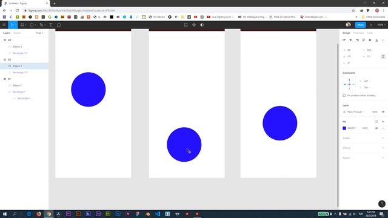Click the Distribute spacing icon
The width and height of the screenshot is (388, 218).
(x=383, y=40)
